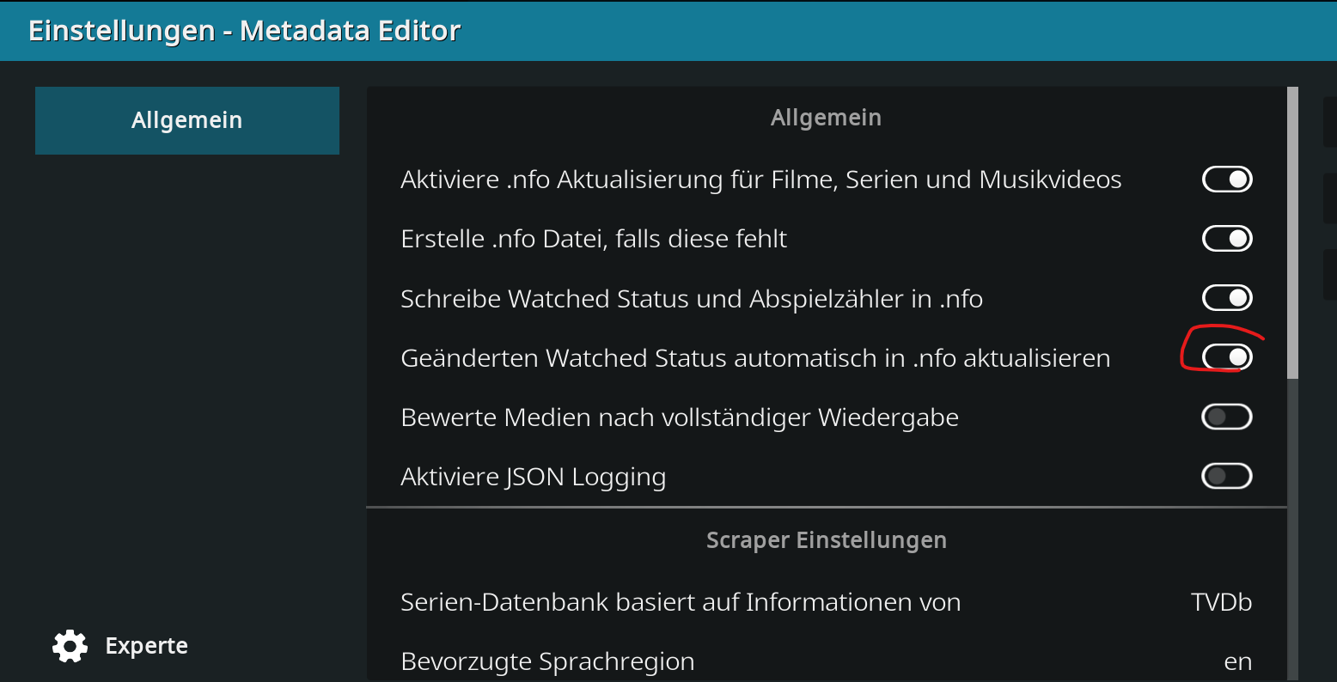Viewport: 1337px width, 682px height.
Task: Select the Allgemein category in sidebar
Action: click(187, 120)
